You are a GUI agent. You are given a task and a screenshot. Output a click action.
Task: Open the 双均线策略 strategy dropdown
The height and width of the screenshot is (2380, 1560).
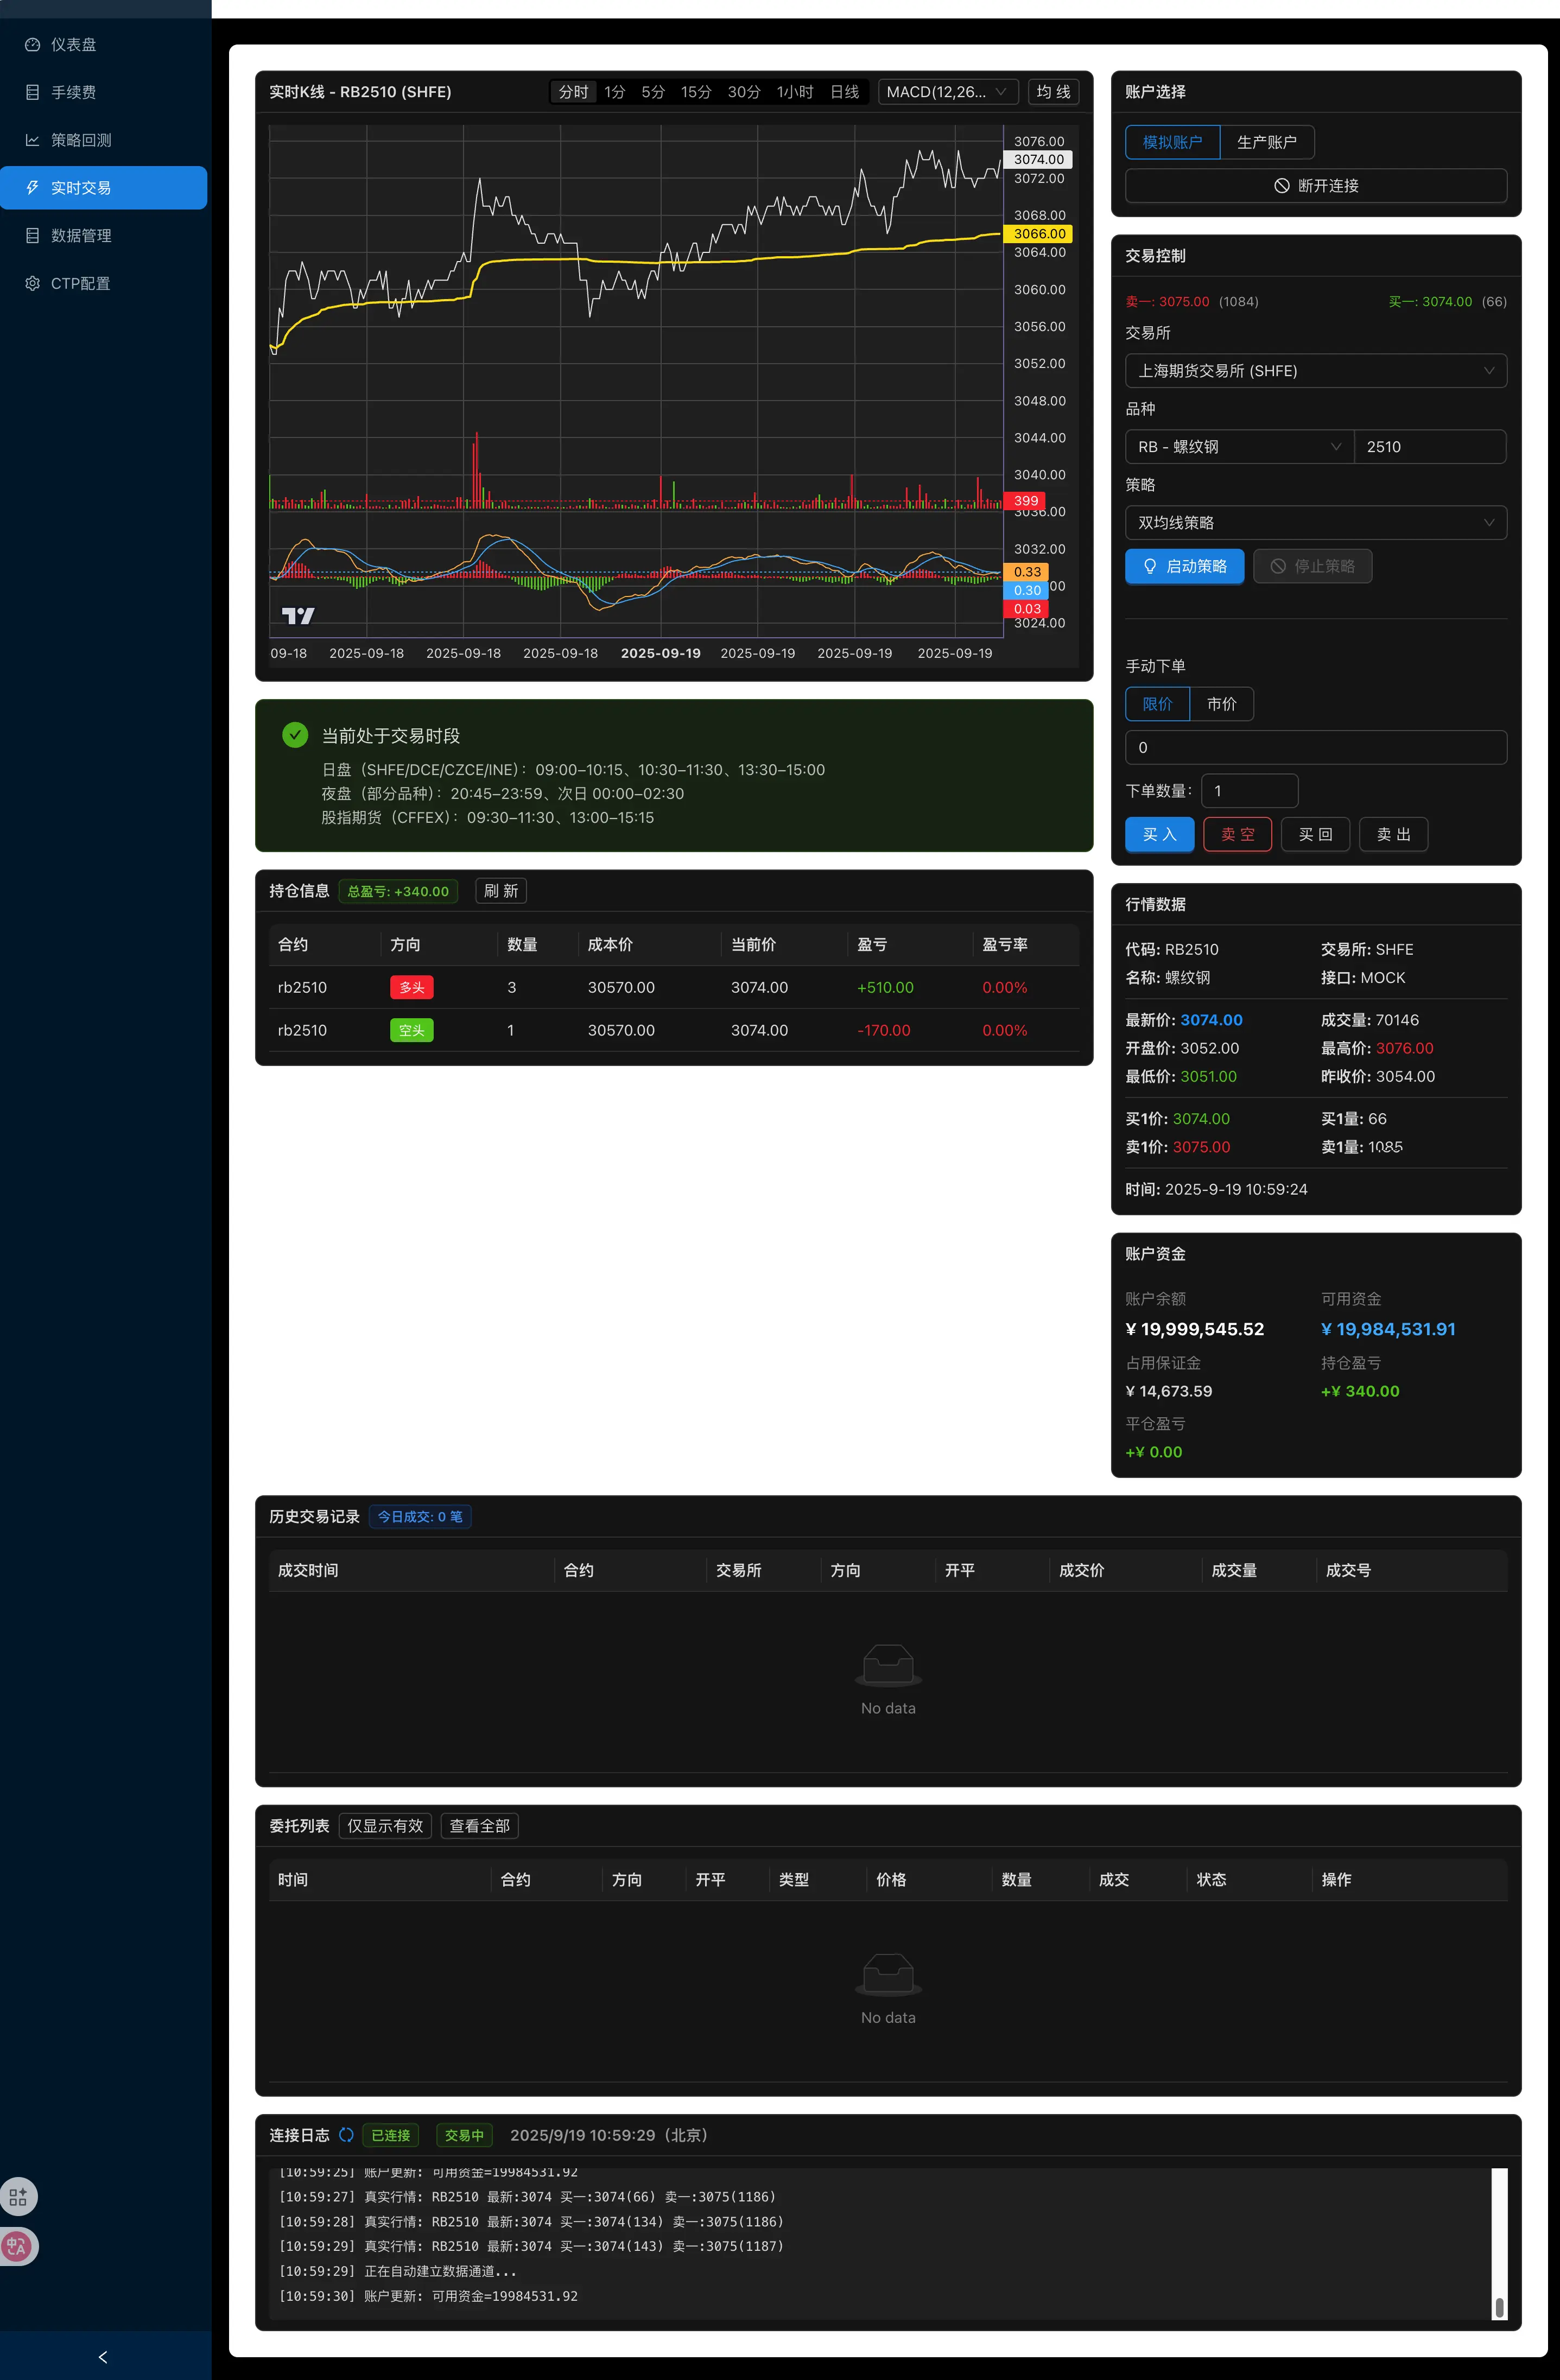click(1315, 523)
